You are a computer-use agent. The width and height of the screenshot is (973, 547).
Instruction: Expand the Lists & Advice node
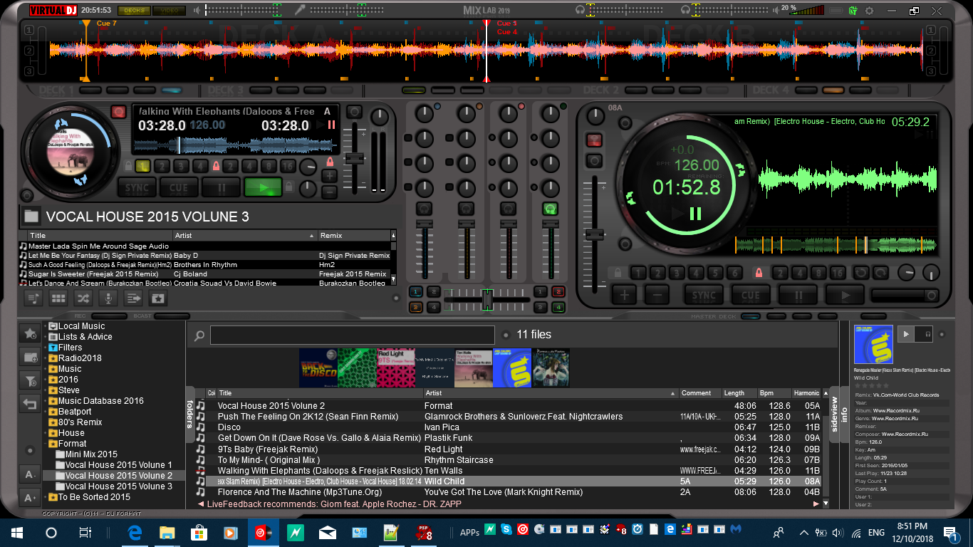[46, 337]
